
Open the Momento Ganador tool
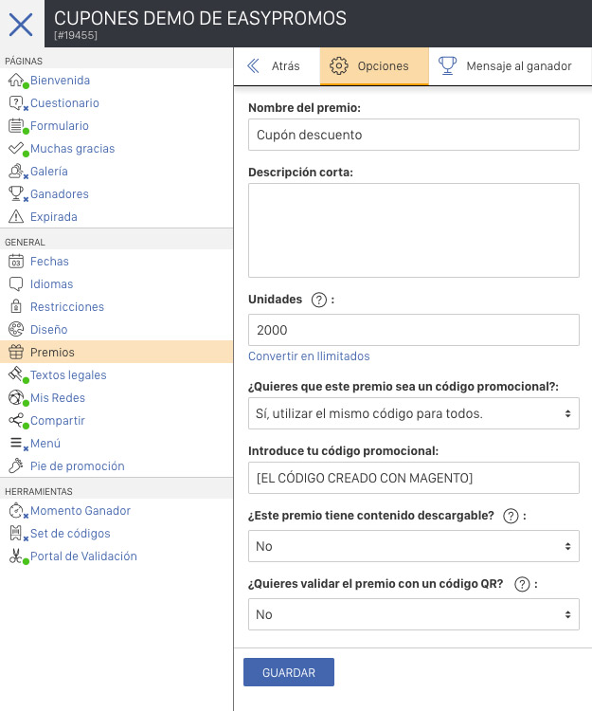coord(81,511)
